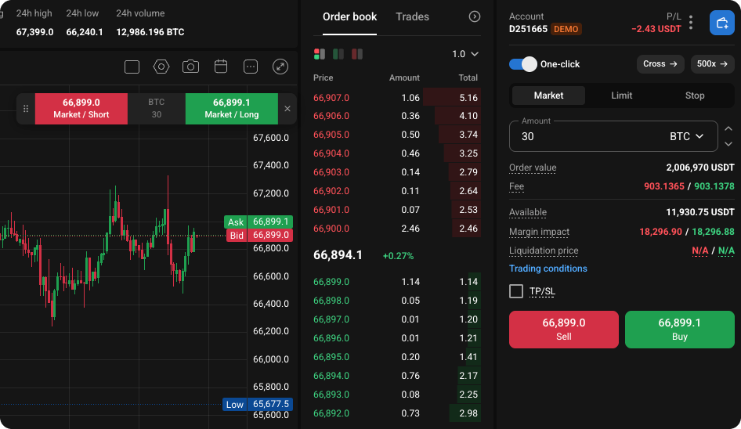Click the bid price 66,895.0 row
This screenshot has height=429, width=741.
[x=397, y=357]
